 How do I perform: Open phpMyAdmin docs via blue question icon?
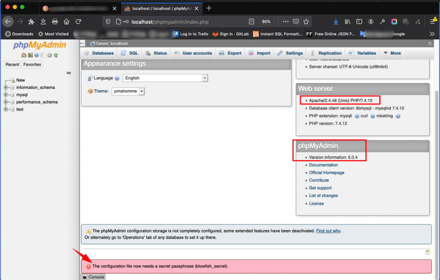pos(37,55)
